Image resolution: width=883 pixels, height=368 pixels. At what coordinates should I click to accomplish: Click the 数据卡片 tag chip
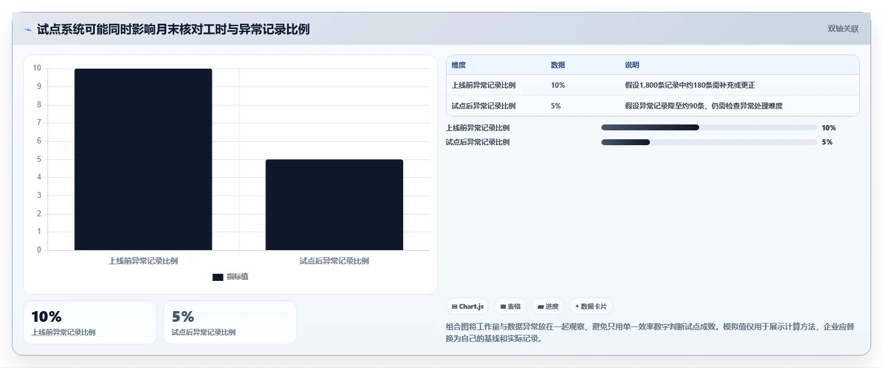591,306
